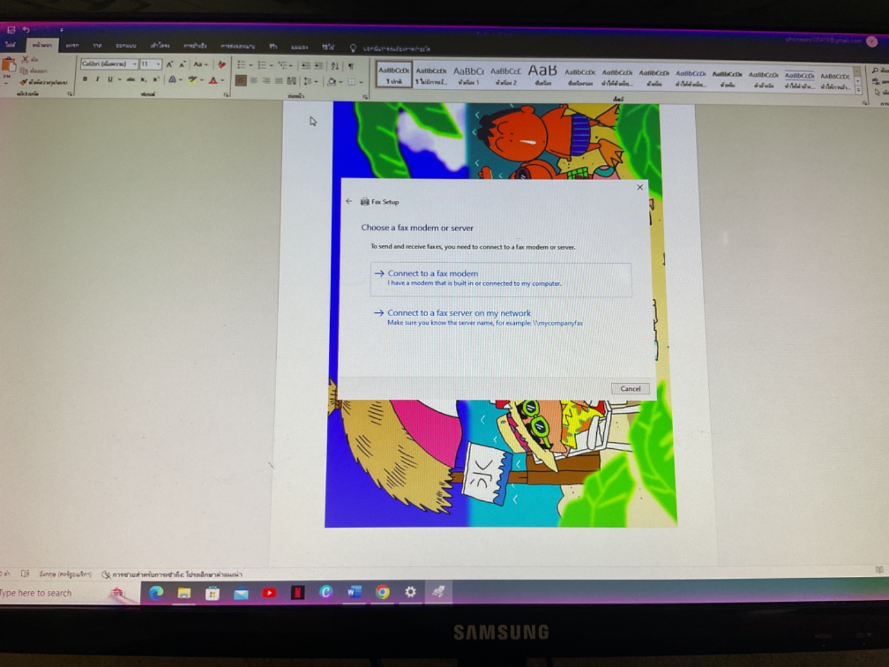The height and width of the screenshot is (667, 889).
Task: Click the Shading paint bucket color
Action: click(332, 82)
